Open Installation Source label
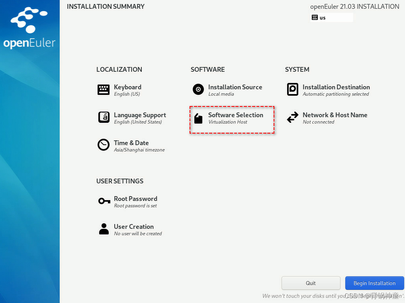Viewport: 405px width, 303px height. (x=235, y=87)
